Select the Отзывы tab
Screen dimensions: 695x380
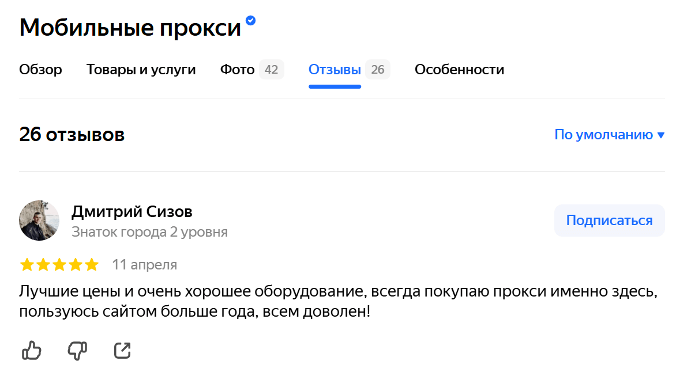coord(335,70)
